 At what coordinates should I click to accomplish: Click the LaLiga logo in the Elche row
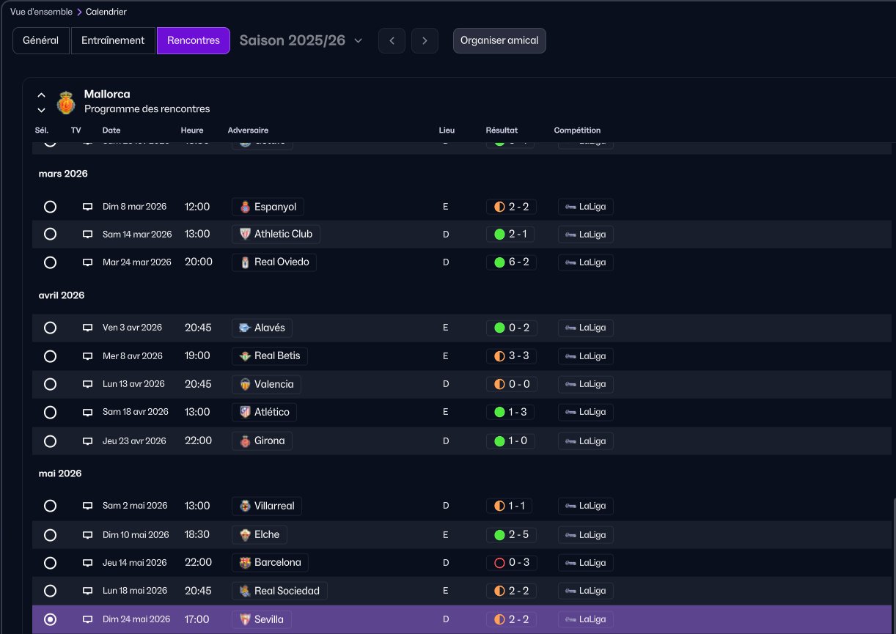[x=570, y=535]
